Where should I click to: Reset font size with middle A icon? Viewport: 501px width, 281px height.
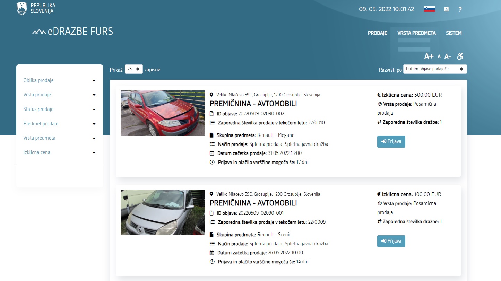pyautogui.click(x=439, y=56)
